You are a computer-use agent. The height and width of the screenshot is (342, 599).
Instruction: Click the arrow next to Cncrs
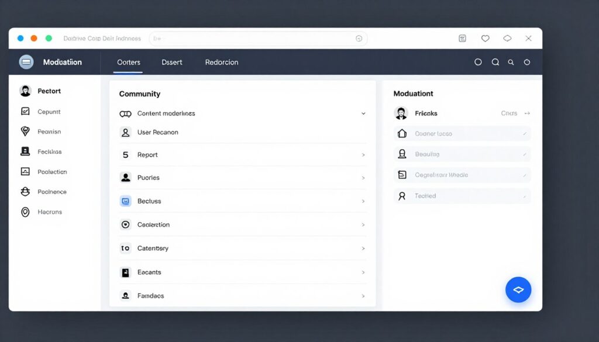[527, 113]
